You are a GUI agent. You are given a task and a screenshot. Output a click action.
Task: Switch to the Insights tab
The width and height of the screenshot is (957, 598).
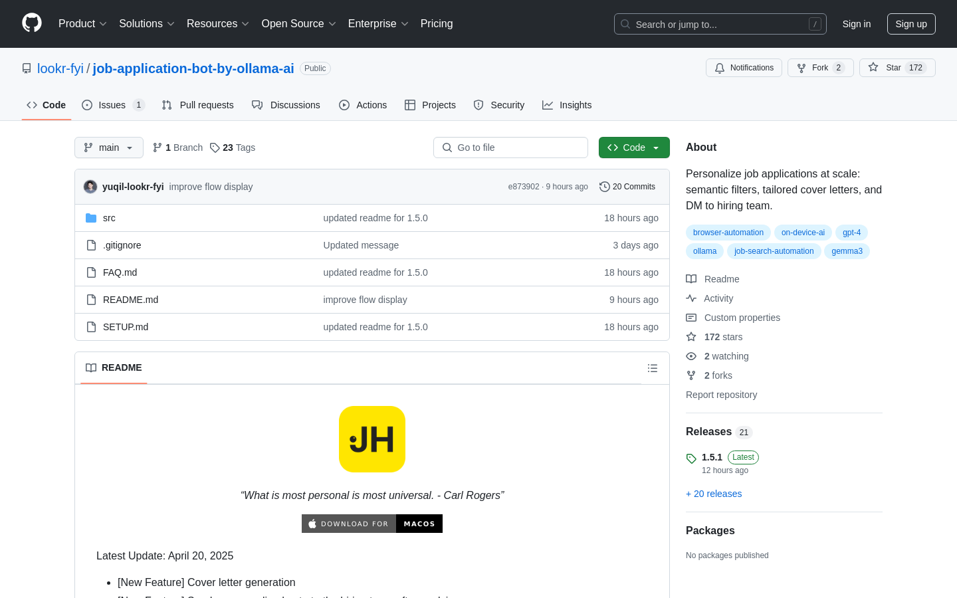(x=567, y=105)
